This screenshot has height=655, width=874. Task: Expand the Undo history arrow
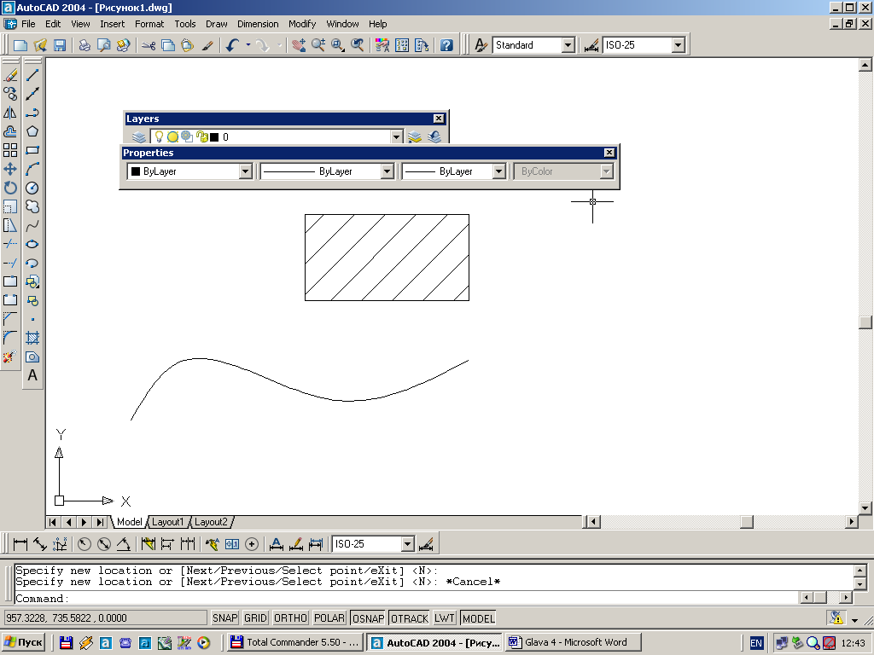click(248, 45)
